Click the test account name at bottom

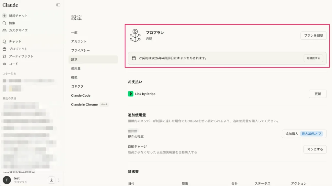(x=17, y=178)
